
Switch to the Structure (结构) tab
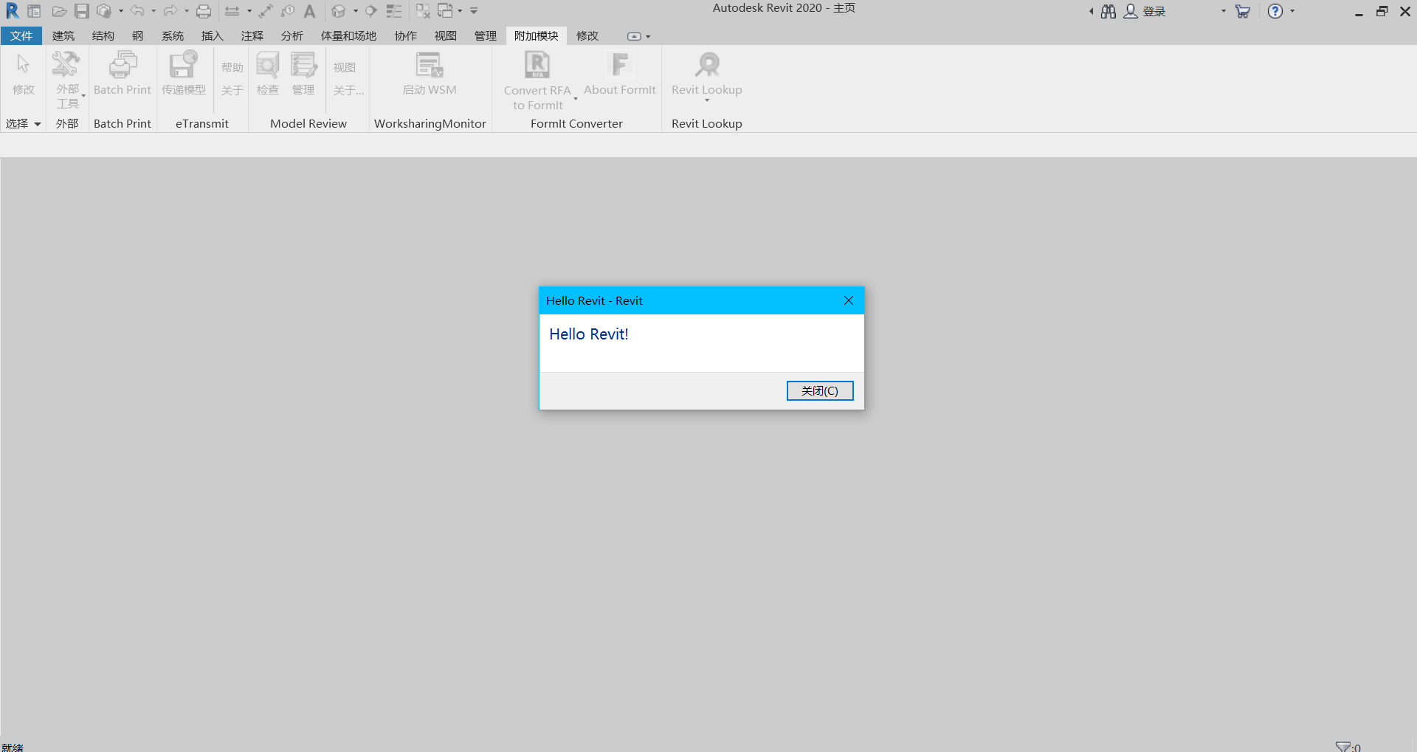(103, 35)
